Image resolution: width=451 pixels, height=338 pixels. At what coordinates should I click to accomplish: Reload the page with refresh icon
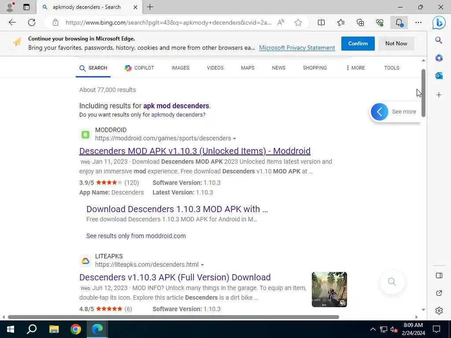pos(32,22)
